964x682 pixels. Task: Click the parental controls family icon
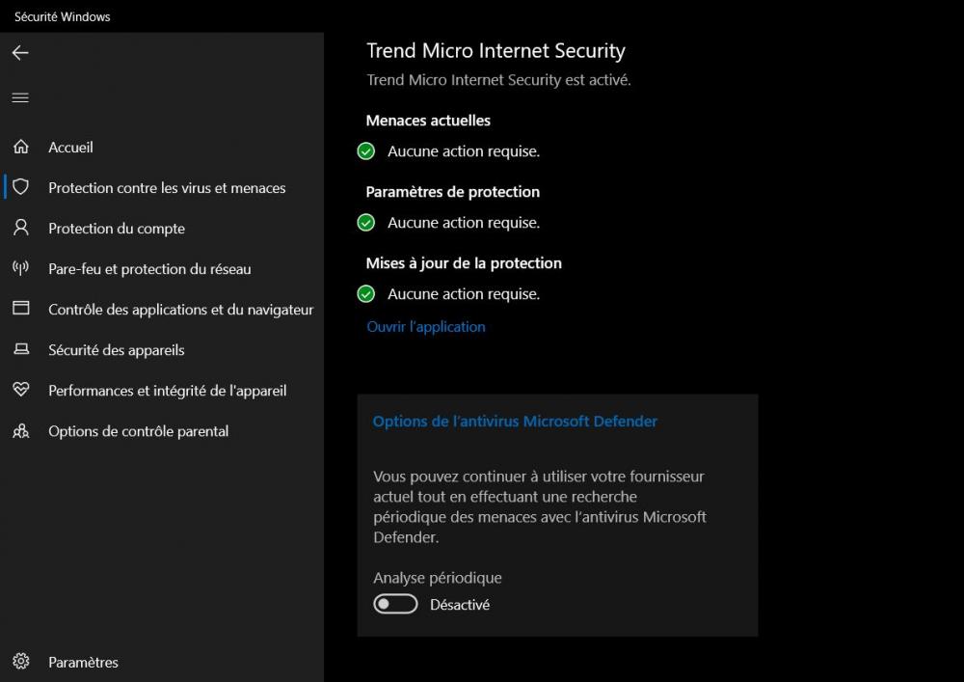tap(20, 431)
